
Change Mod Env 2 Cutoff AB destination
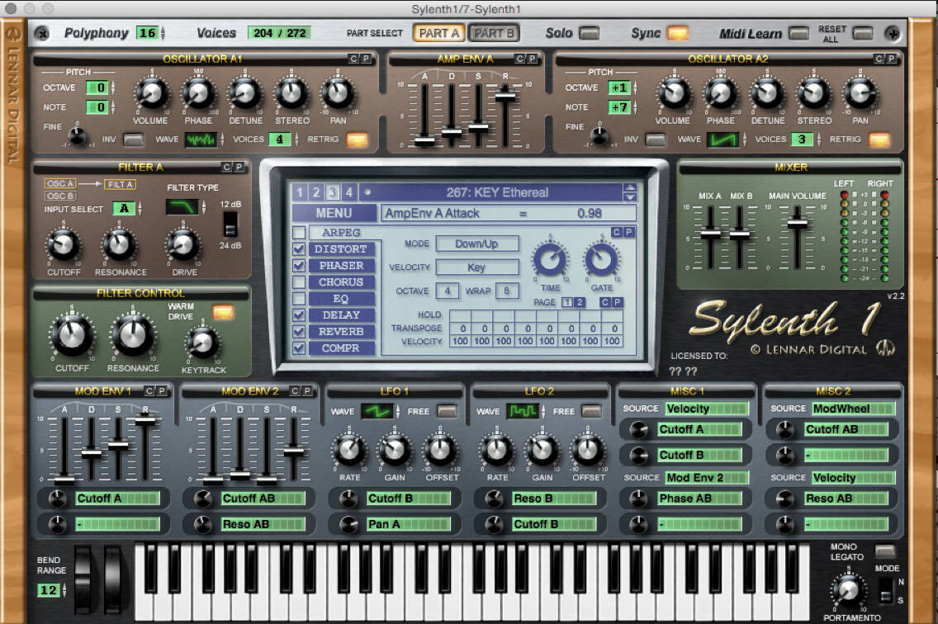click(263, 499)
